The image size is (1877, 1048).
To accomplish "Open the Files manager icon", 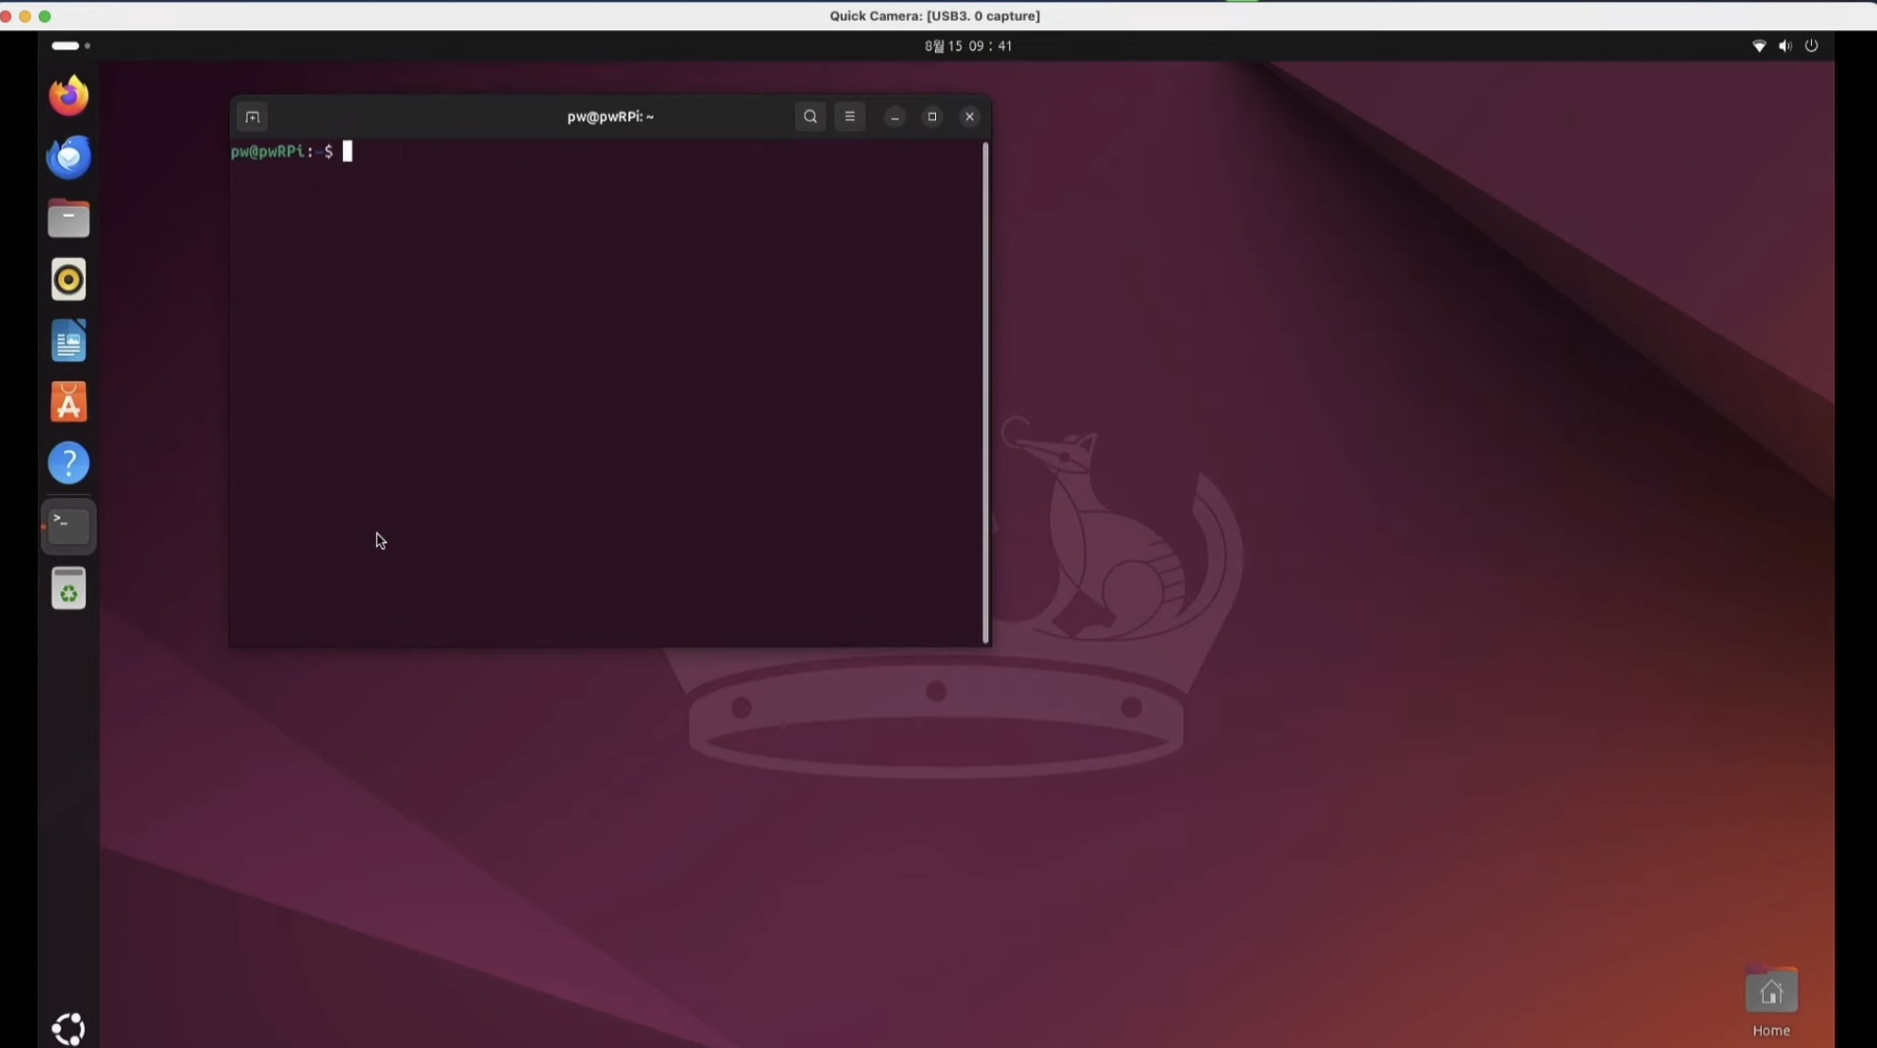I will click(x=68, y=219).
